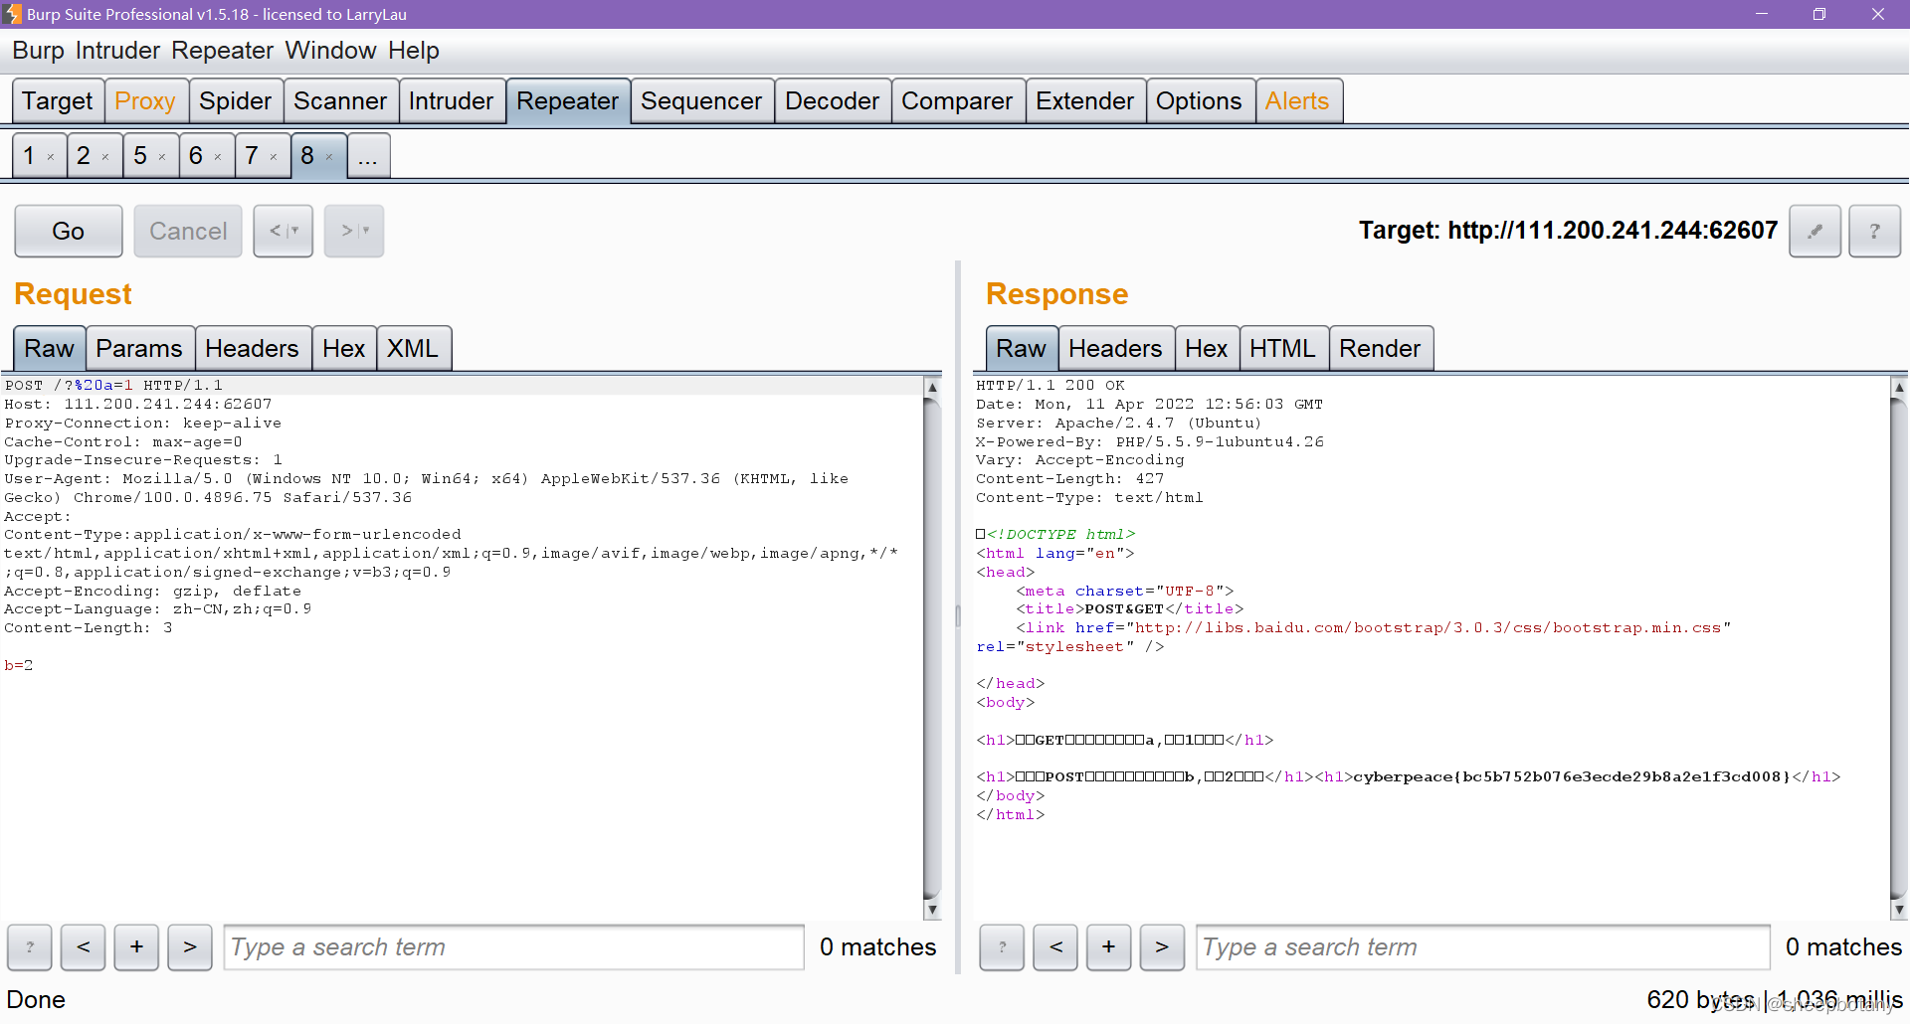The width and height of the screenshot is (1910, 1024).
Task: Click the cyberpeace flag text in response
Action: click(1572, 777)
